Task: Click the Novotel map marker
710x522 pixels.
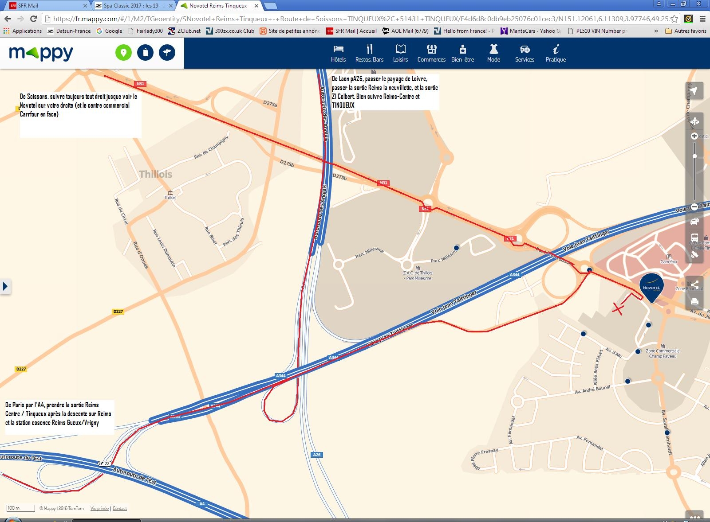Action: tap(651, 288)
